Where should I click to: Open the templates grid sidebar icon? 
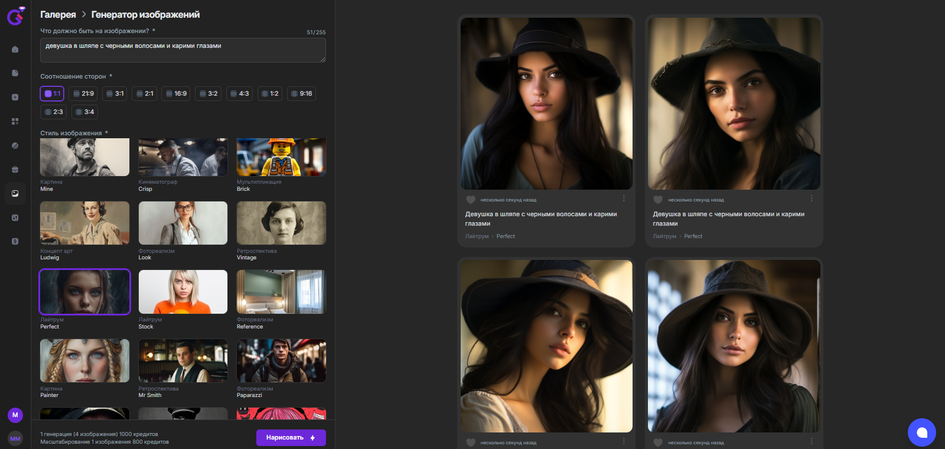pos(15,121)
